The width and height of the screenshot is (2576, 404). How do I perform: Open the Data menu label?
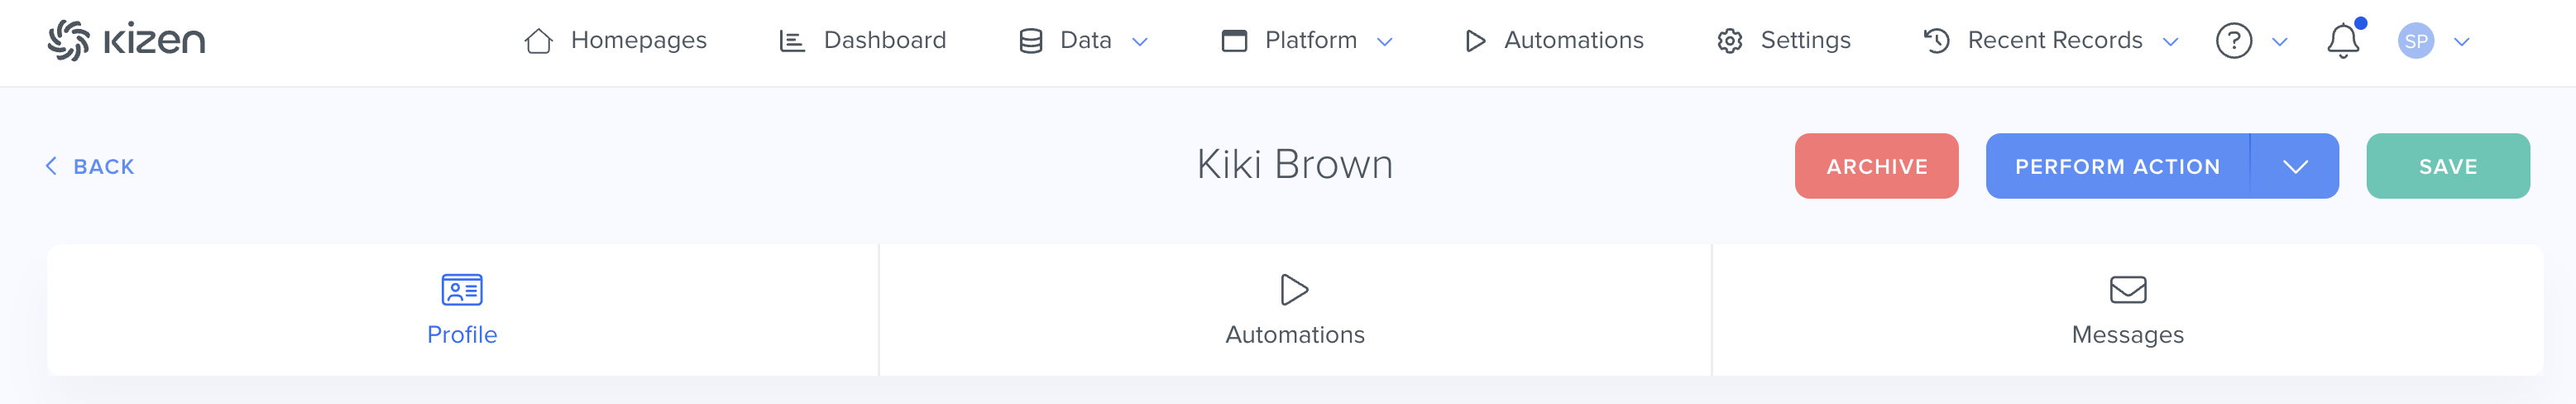pos(1086,40)
